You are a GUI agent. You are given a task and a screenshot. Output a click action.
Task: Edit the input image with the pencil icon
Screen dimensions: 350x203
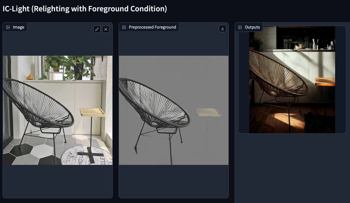tap(97, 29)
